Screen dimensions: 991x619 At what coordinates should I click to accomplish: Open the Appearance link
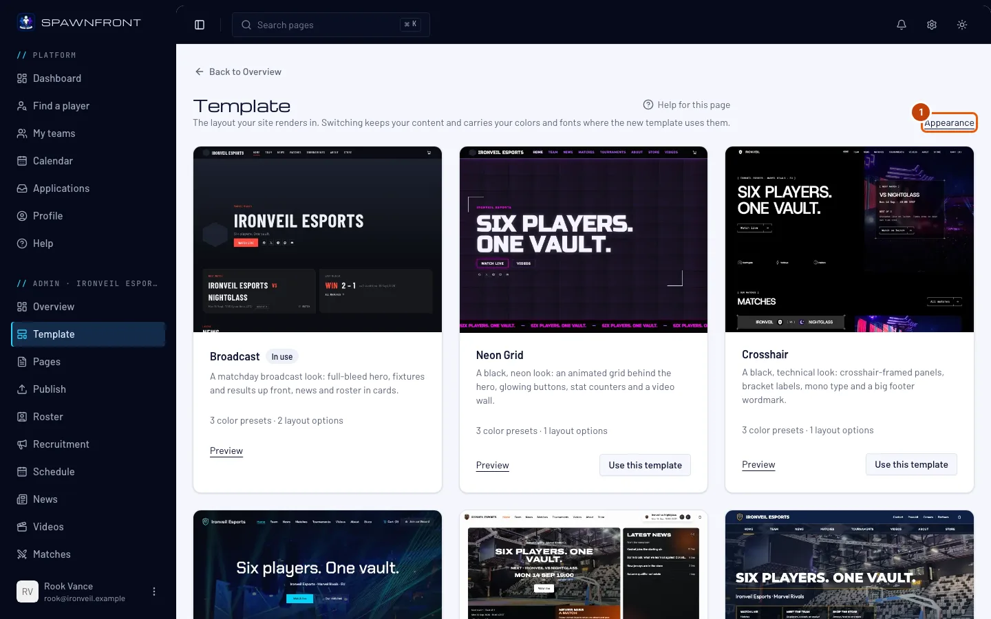[950, 123]
